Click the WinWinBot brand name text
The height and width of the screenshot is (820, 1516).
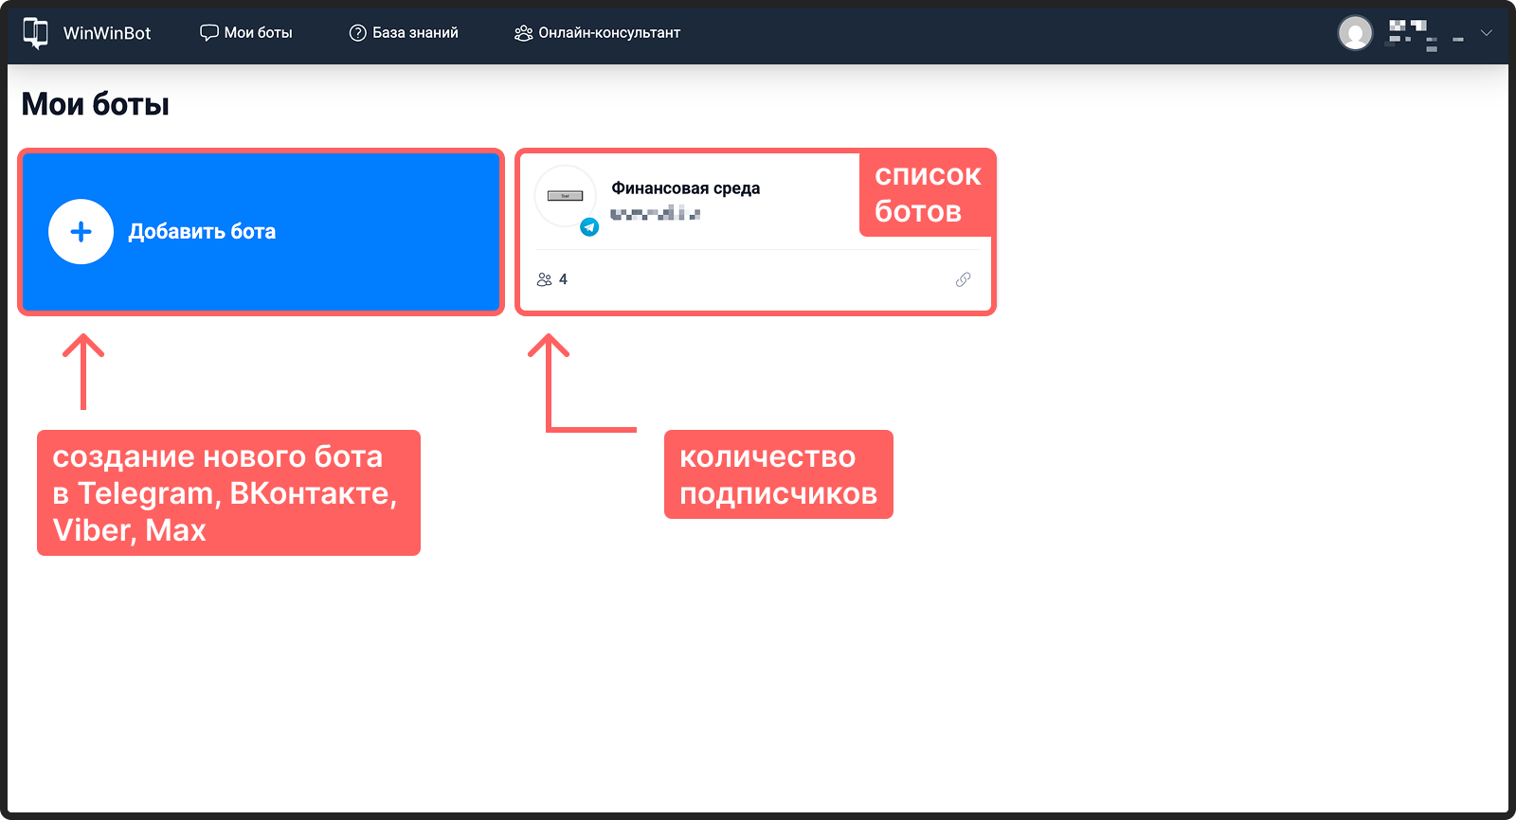[x=107, y=33]
